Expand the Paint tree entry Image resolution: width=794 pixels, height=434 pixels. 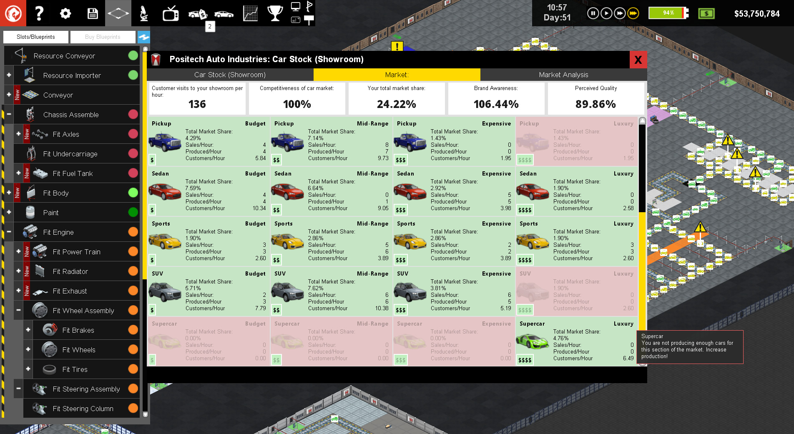8,212
